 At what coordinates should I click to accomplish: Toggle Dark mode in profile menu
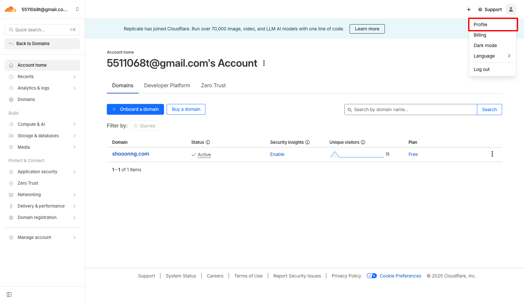tap(492, 45)
